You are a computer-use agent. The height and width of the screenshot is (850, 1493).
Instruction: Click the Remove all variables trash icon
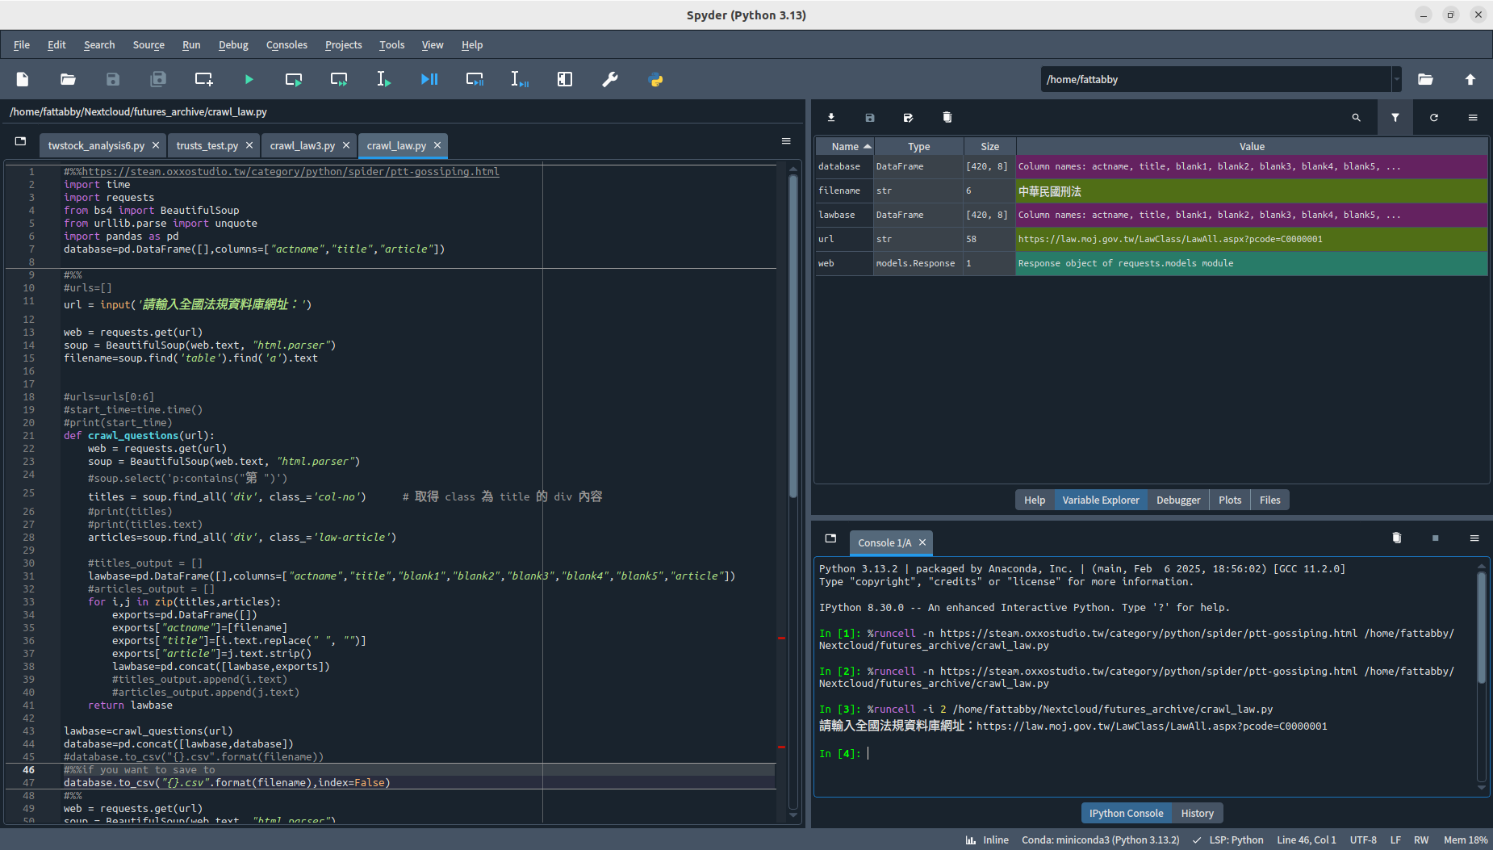(947, 118)
